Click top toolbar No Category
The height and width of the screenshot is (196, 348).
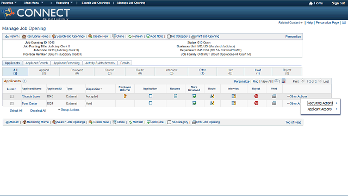pyautogui.click(x=177, y=36)
